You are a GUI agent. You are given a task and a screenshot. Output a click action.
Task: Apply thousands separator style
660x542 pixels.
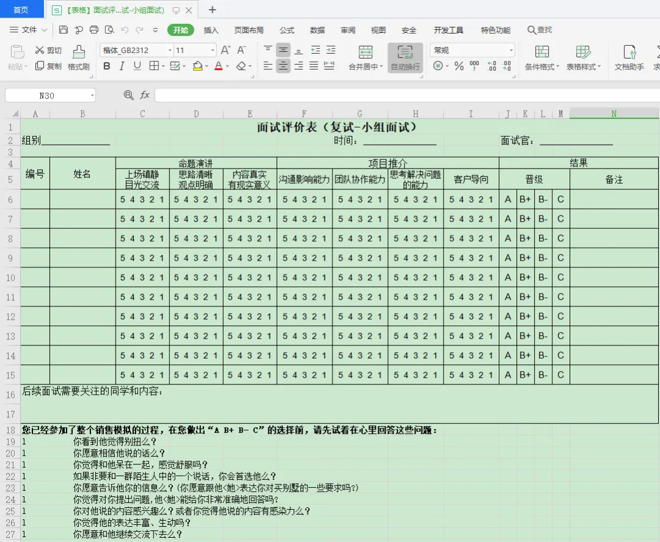click(x=474, y=65)
